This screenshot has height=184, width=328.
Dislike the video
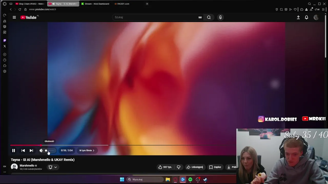pyautogui.click(x=179, y=167)
